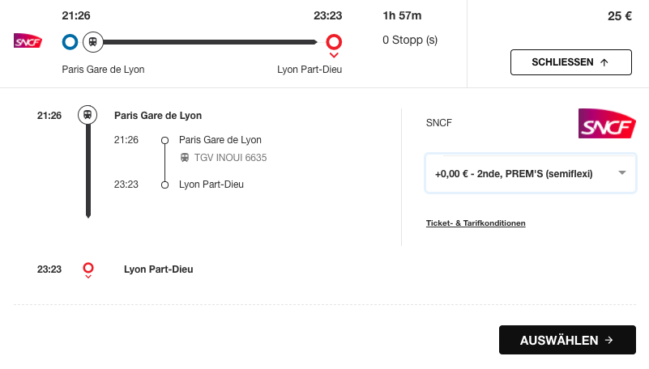Click the large SNCF logo in fare panel
This screenshot has width=649, height=369.
[x=607, y=123]
